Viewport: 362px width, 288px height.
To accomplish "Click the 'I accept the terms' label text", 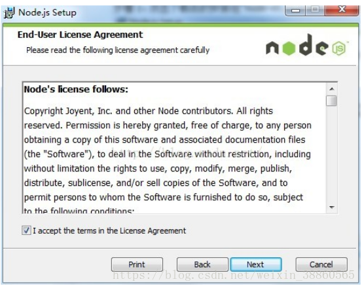I will (x=109, y=230).
